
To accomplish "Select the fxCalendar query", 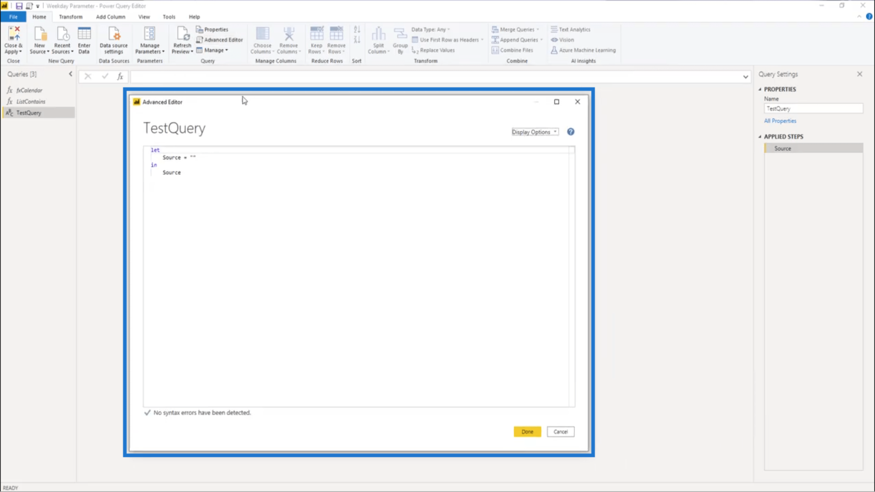I will click(x=39, y=90).
